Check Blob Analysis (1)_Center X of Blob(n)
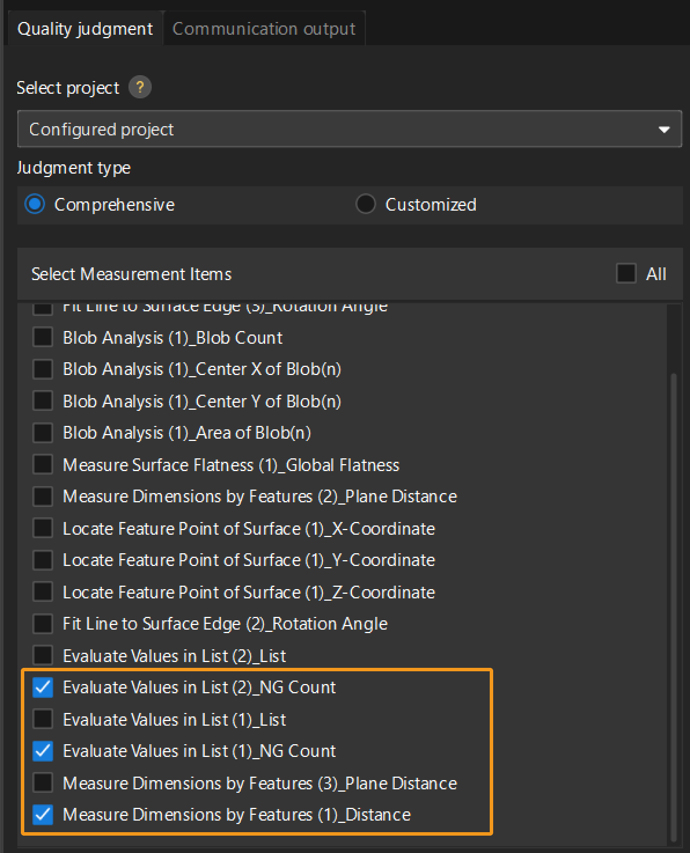The width and height of the screenshot is (690, 853). pyautogui.click(x=43, y=369)
